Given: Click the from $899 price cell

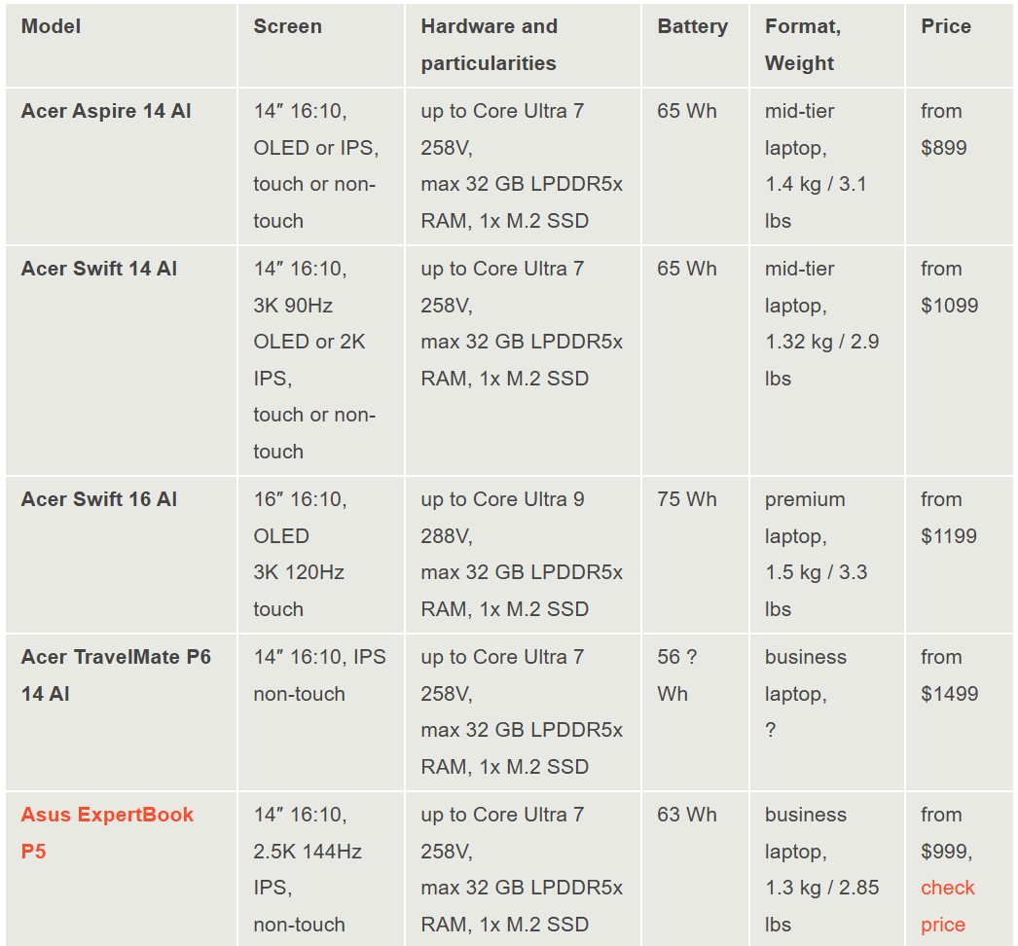Looking at the screenshot, I should pyautogui.click(x=943, y=129).
